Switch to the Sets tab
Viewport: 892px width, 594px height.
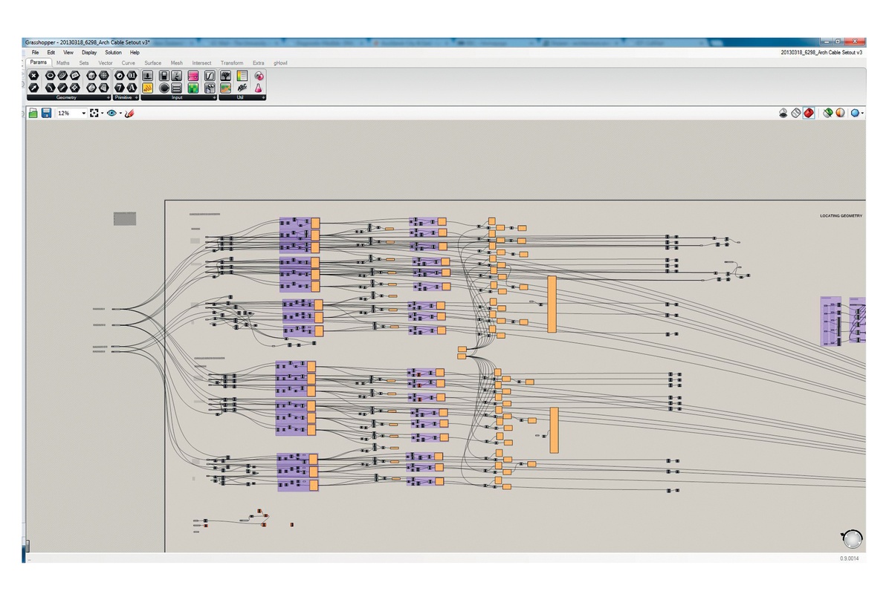84,63
